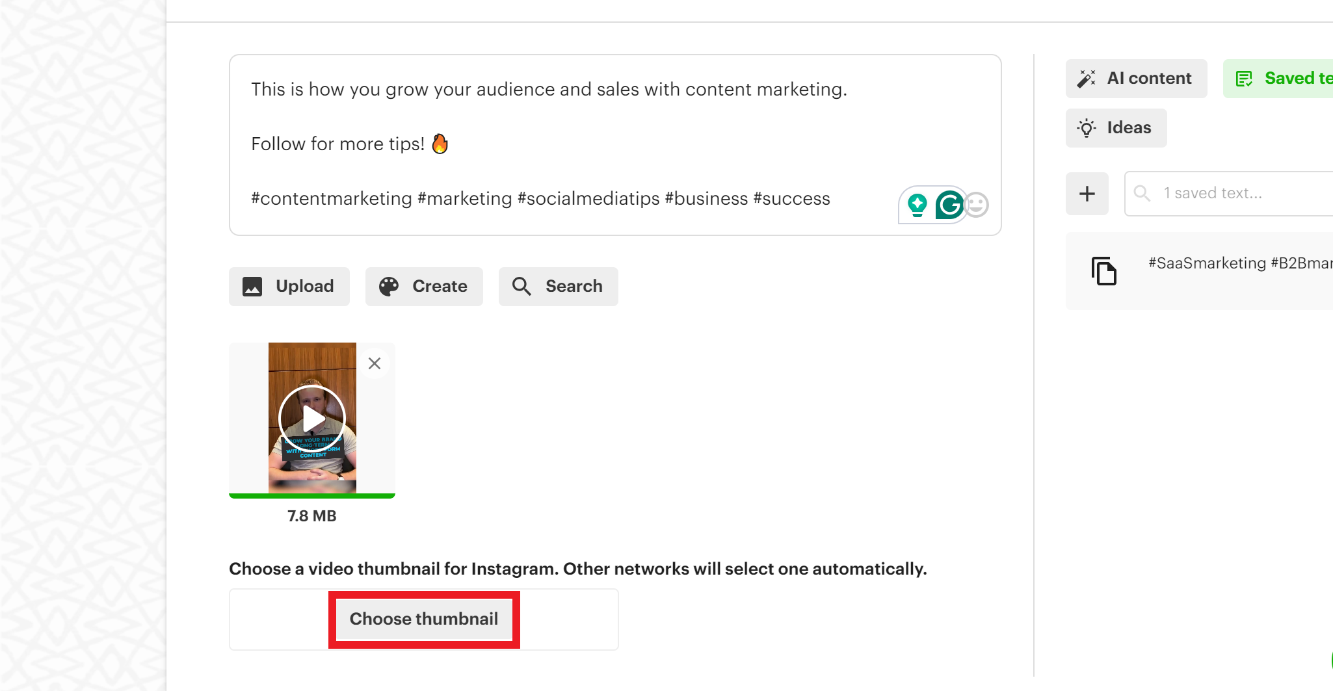Click the magic wand AI content icon
1333x691 pixels.
point(1086,78)
